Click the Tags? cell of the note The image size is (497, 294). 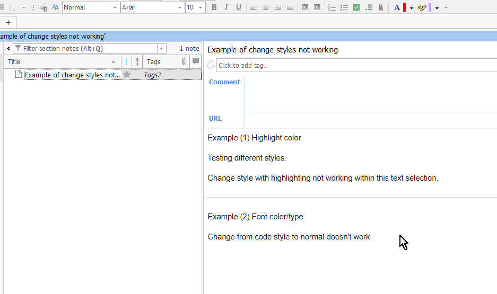click(152, 75)
